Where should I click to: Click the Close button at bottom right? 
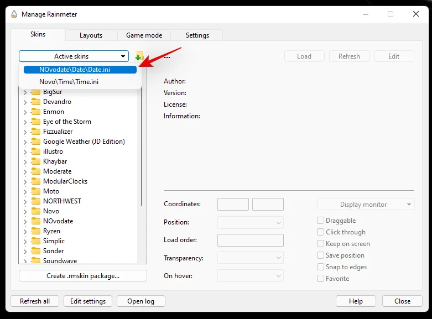(x=402, y=301)
